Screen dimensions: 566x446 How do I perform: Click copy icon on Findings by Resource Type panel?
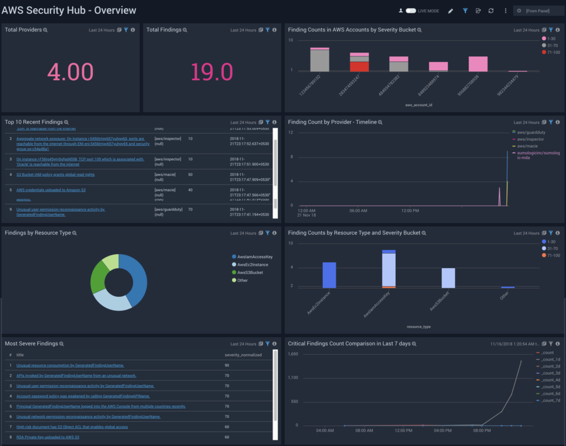click(261, 233)
